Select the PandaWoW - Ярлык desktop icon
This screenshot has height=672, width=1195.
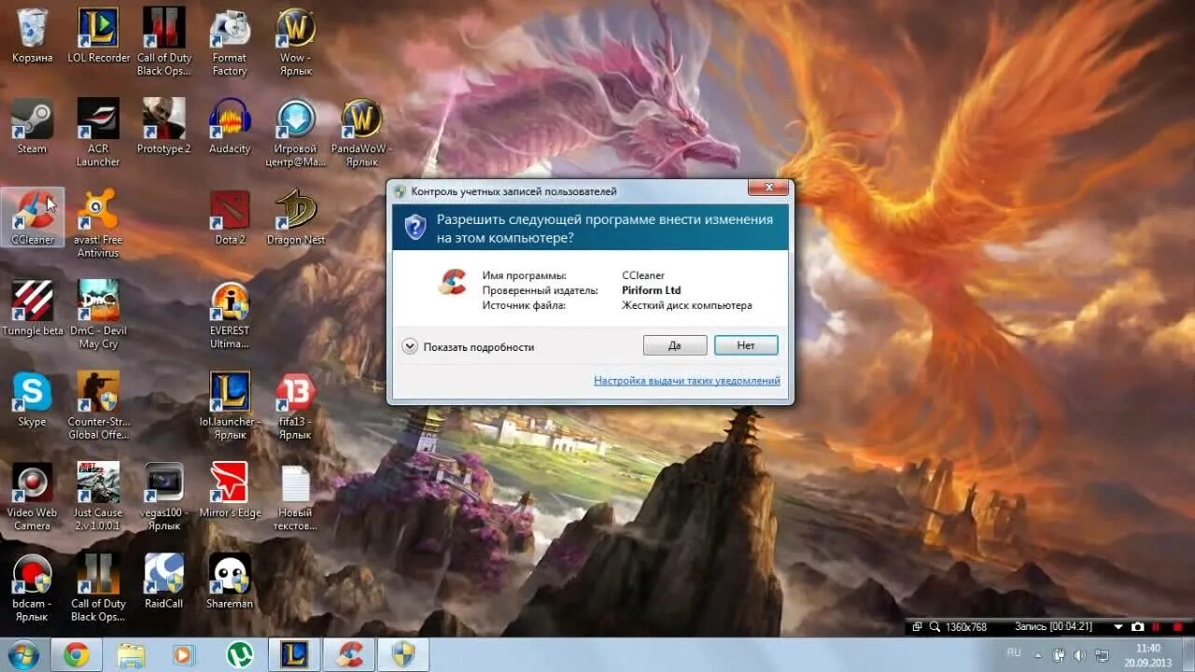pyautogui.click(x=361, y=133)
